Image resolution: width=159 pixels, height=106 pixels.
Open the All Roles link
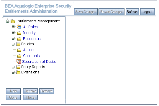point(30,27)
